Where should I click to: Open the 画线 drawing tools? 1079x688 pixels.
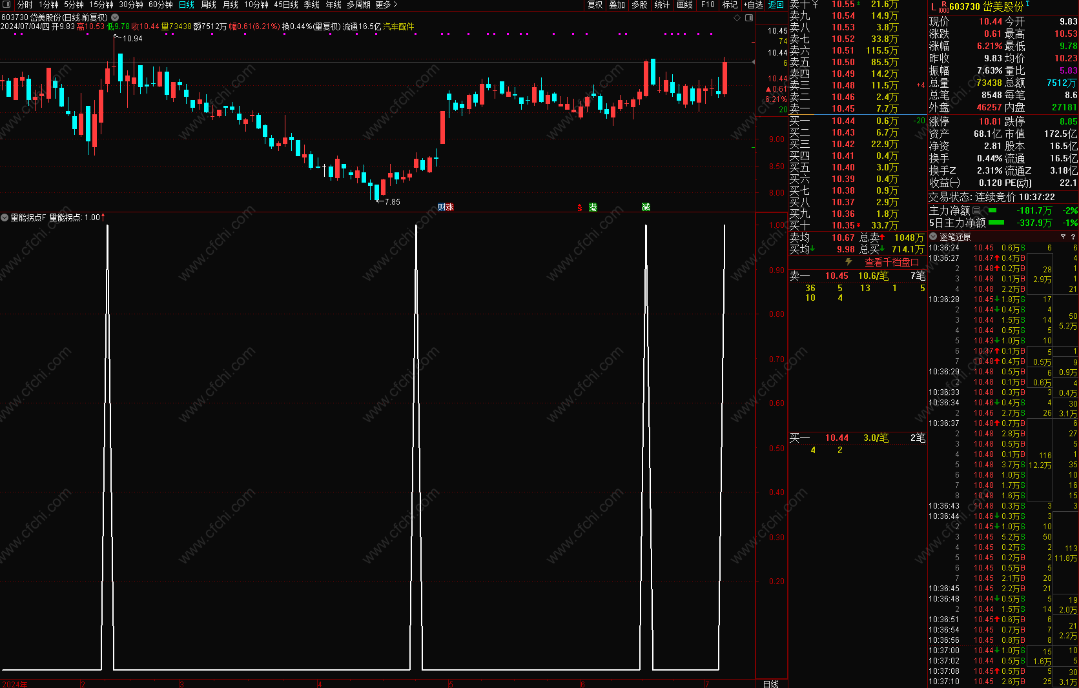684,5
